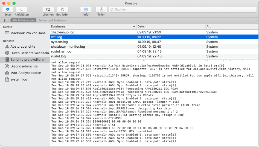Click the Berichte section header
This screenshot has width=259, height=147.
(8, 41)
